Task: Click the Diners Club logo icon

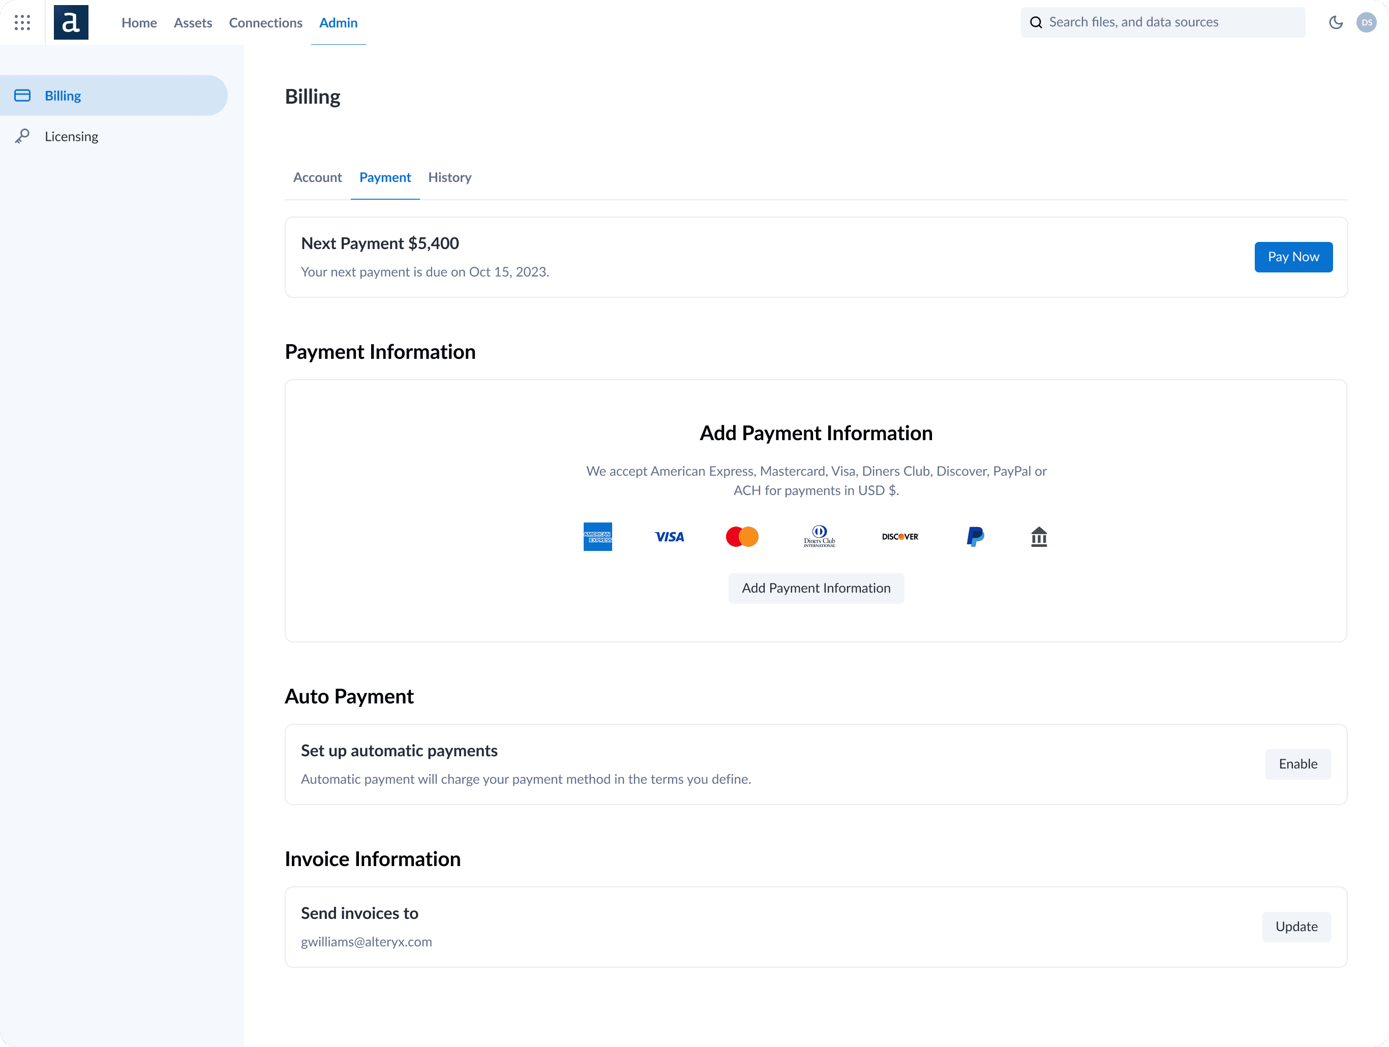Action: coord(820,537)
